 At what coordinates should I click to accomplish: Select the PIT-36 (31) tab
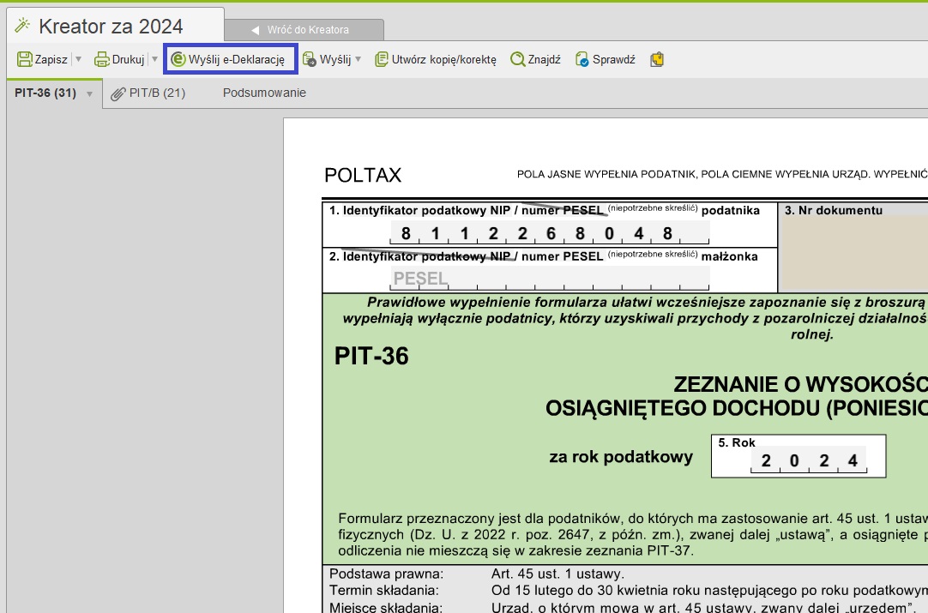[45, 93]
